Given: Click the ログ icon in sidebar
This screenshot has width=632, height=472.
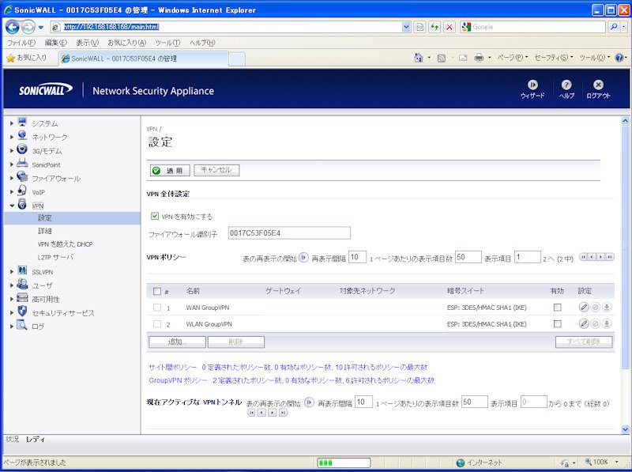Looking at the screenshot, I should tap(22, 325).
